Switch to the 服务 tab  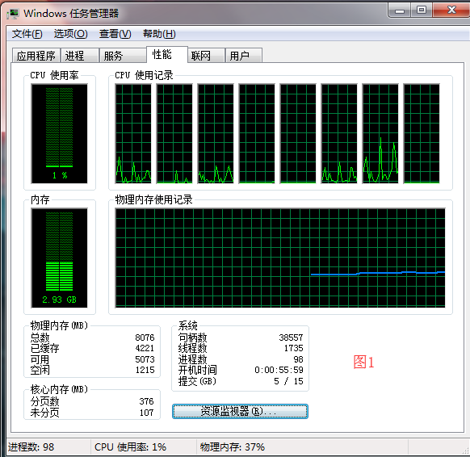tap(123, 56)
